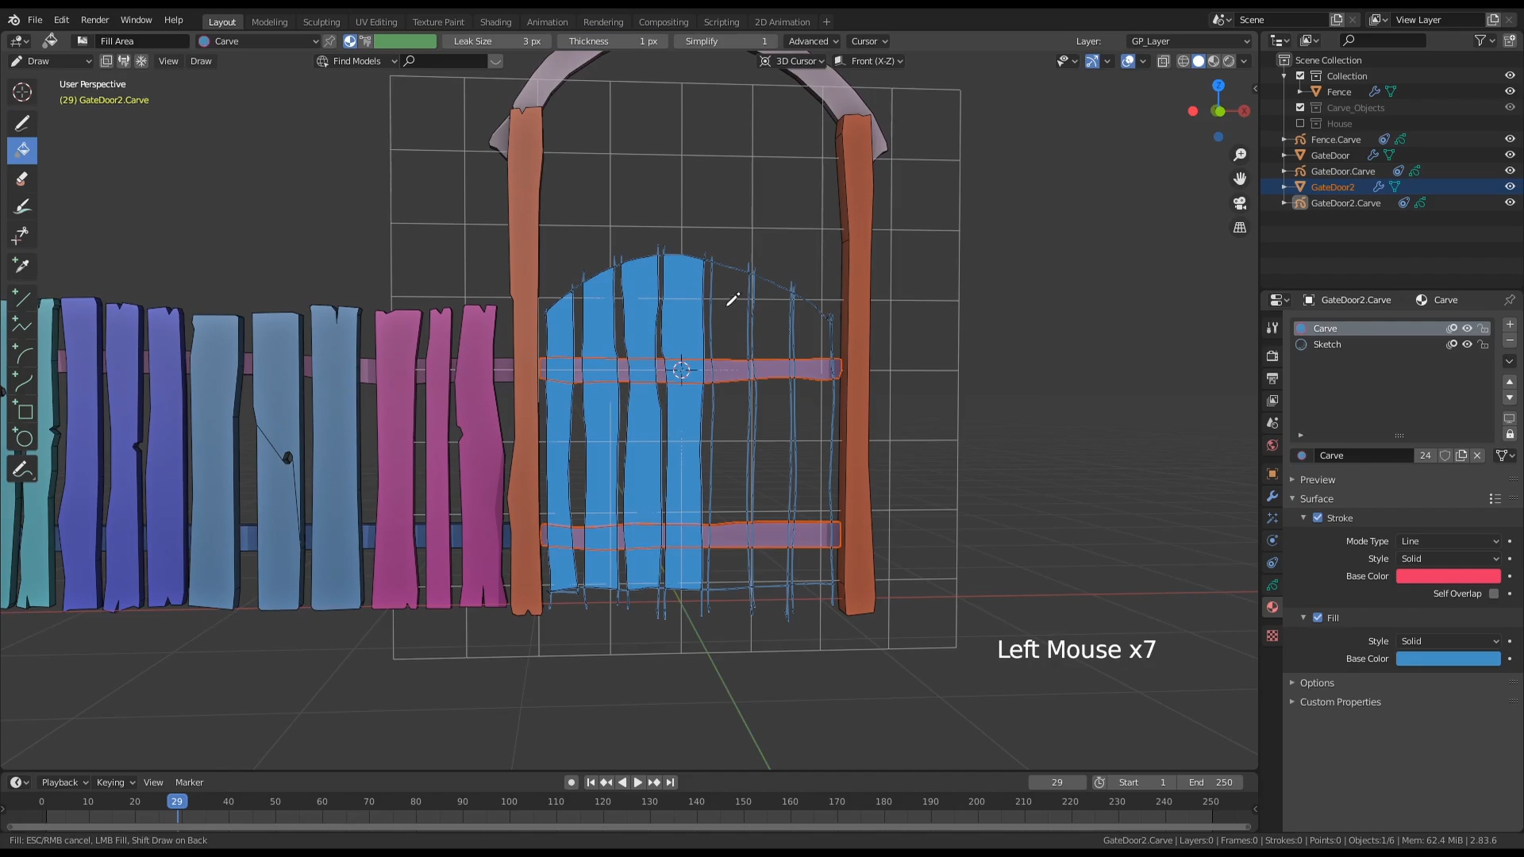Click the Playback button in timeline

pyautogui.click(x=64, y=782)
